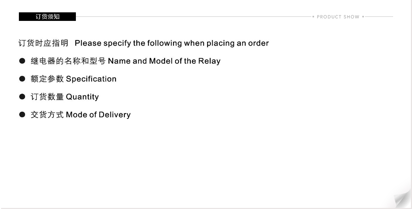Click the text 交货方式

[x=47, y=114]
